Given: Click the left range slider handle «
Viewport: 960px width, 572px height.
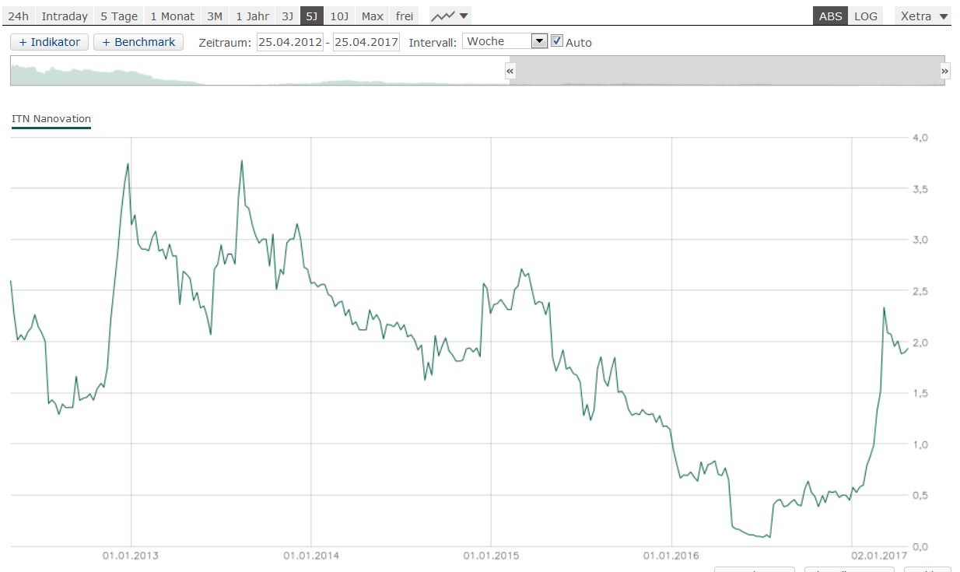Looking at the screenshot, I should [510, 71].
